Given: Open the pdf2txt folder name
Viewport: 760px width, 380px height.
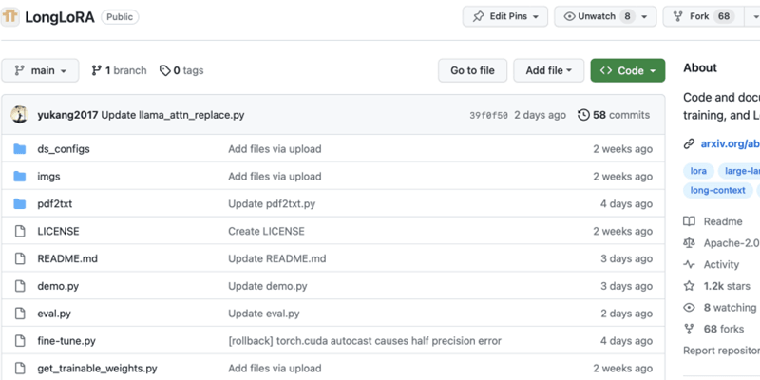Looking at the screenshot, I should click(55, 204).
